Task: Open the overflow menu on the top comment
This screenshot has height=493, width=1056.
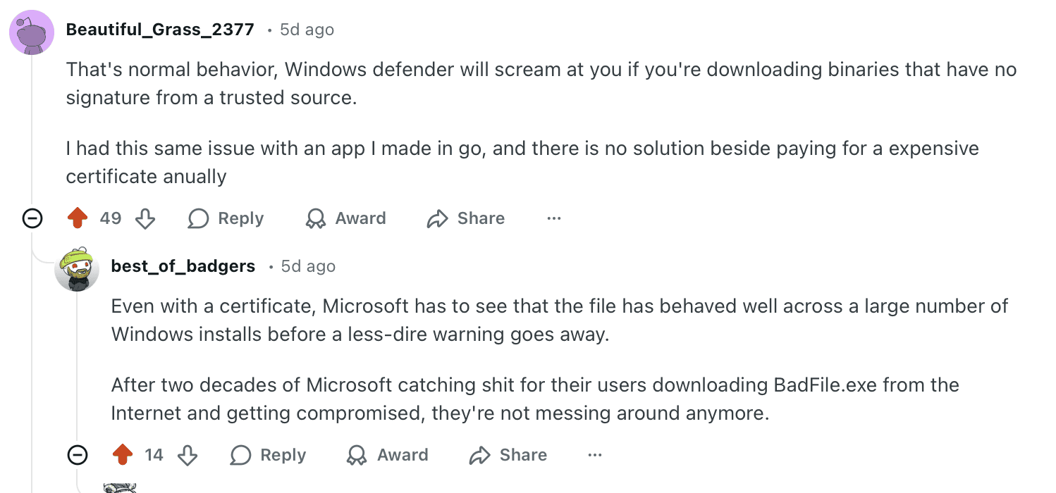Action: pyautogui.click(x=553, y=218)
